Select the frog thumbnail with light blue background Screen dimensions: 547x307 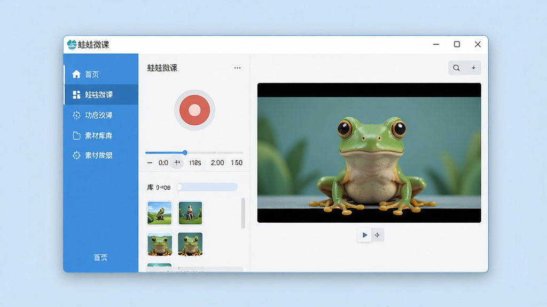tap(159, 244)
